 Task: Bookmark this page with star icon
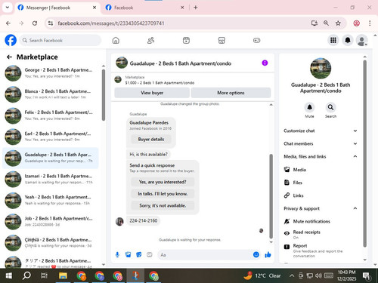click(338, 23)
